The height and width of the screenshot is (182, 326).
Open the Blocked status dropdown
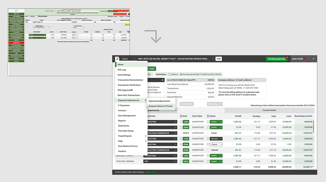[x=216, y=139]
